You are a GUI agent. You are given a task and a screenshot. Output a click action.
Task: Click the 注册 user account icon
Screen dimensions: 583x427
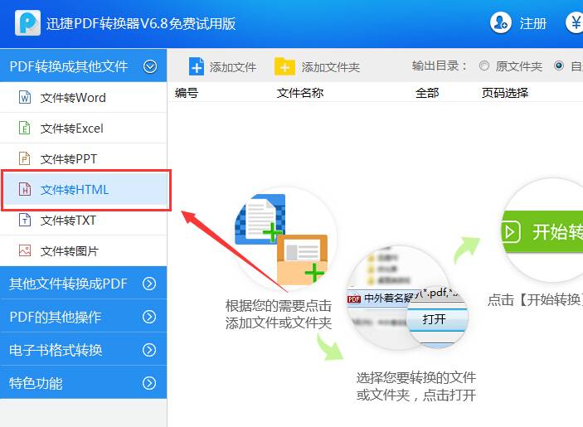(500, 22)
